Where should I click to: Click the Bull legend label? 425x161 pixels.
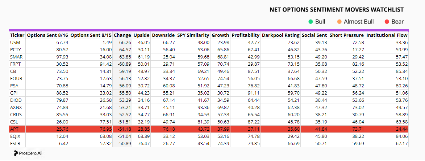coord(320,22)
